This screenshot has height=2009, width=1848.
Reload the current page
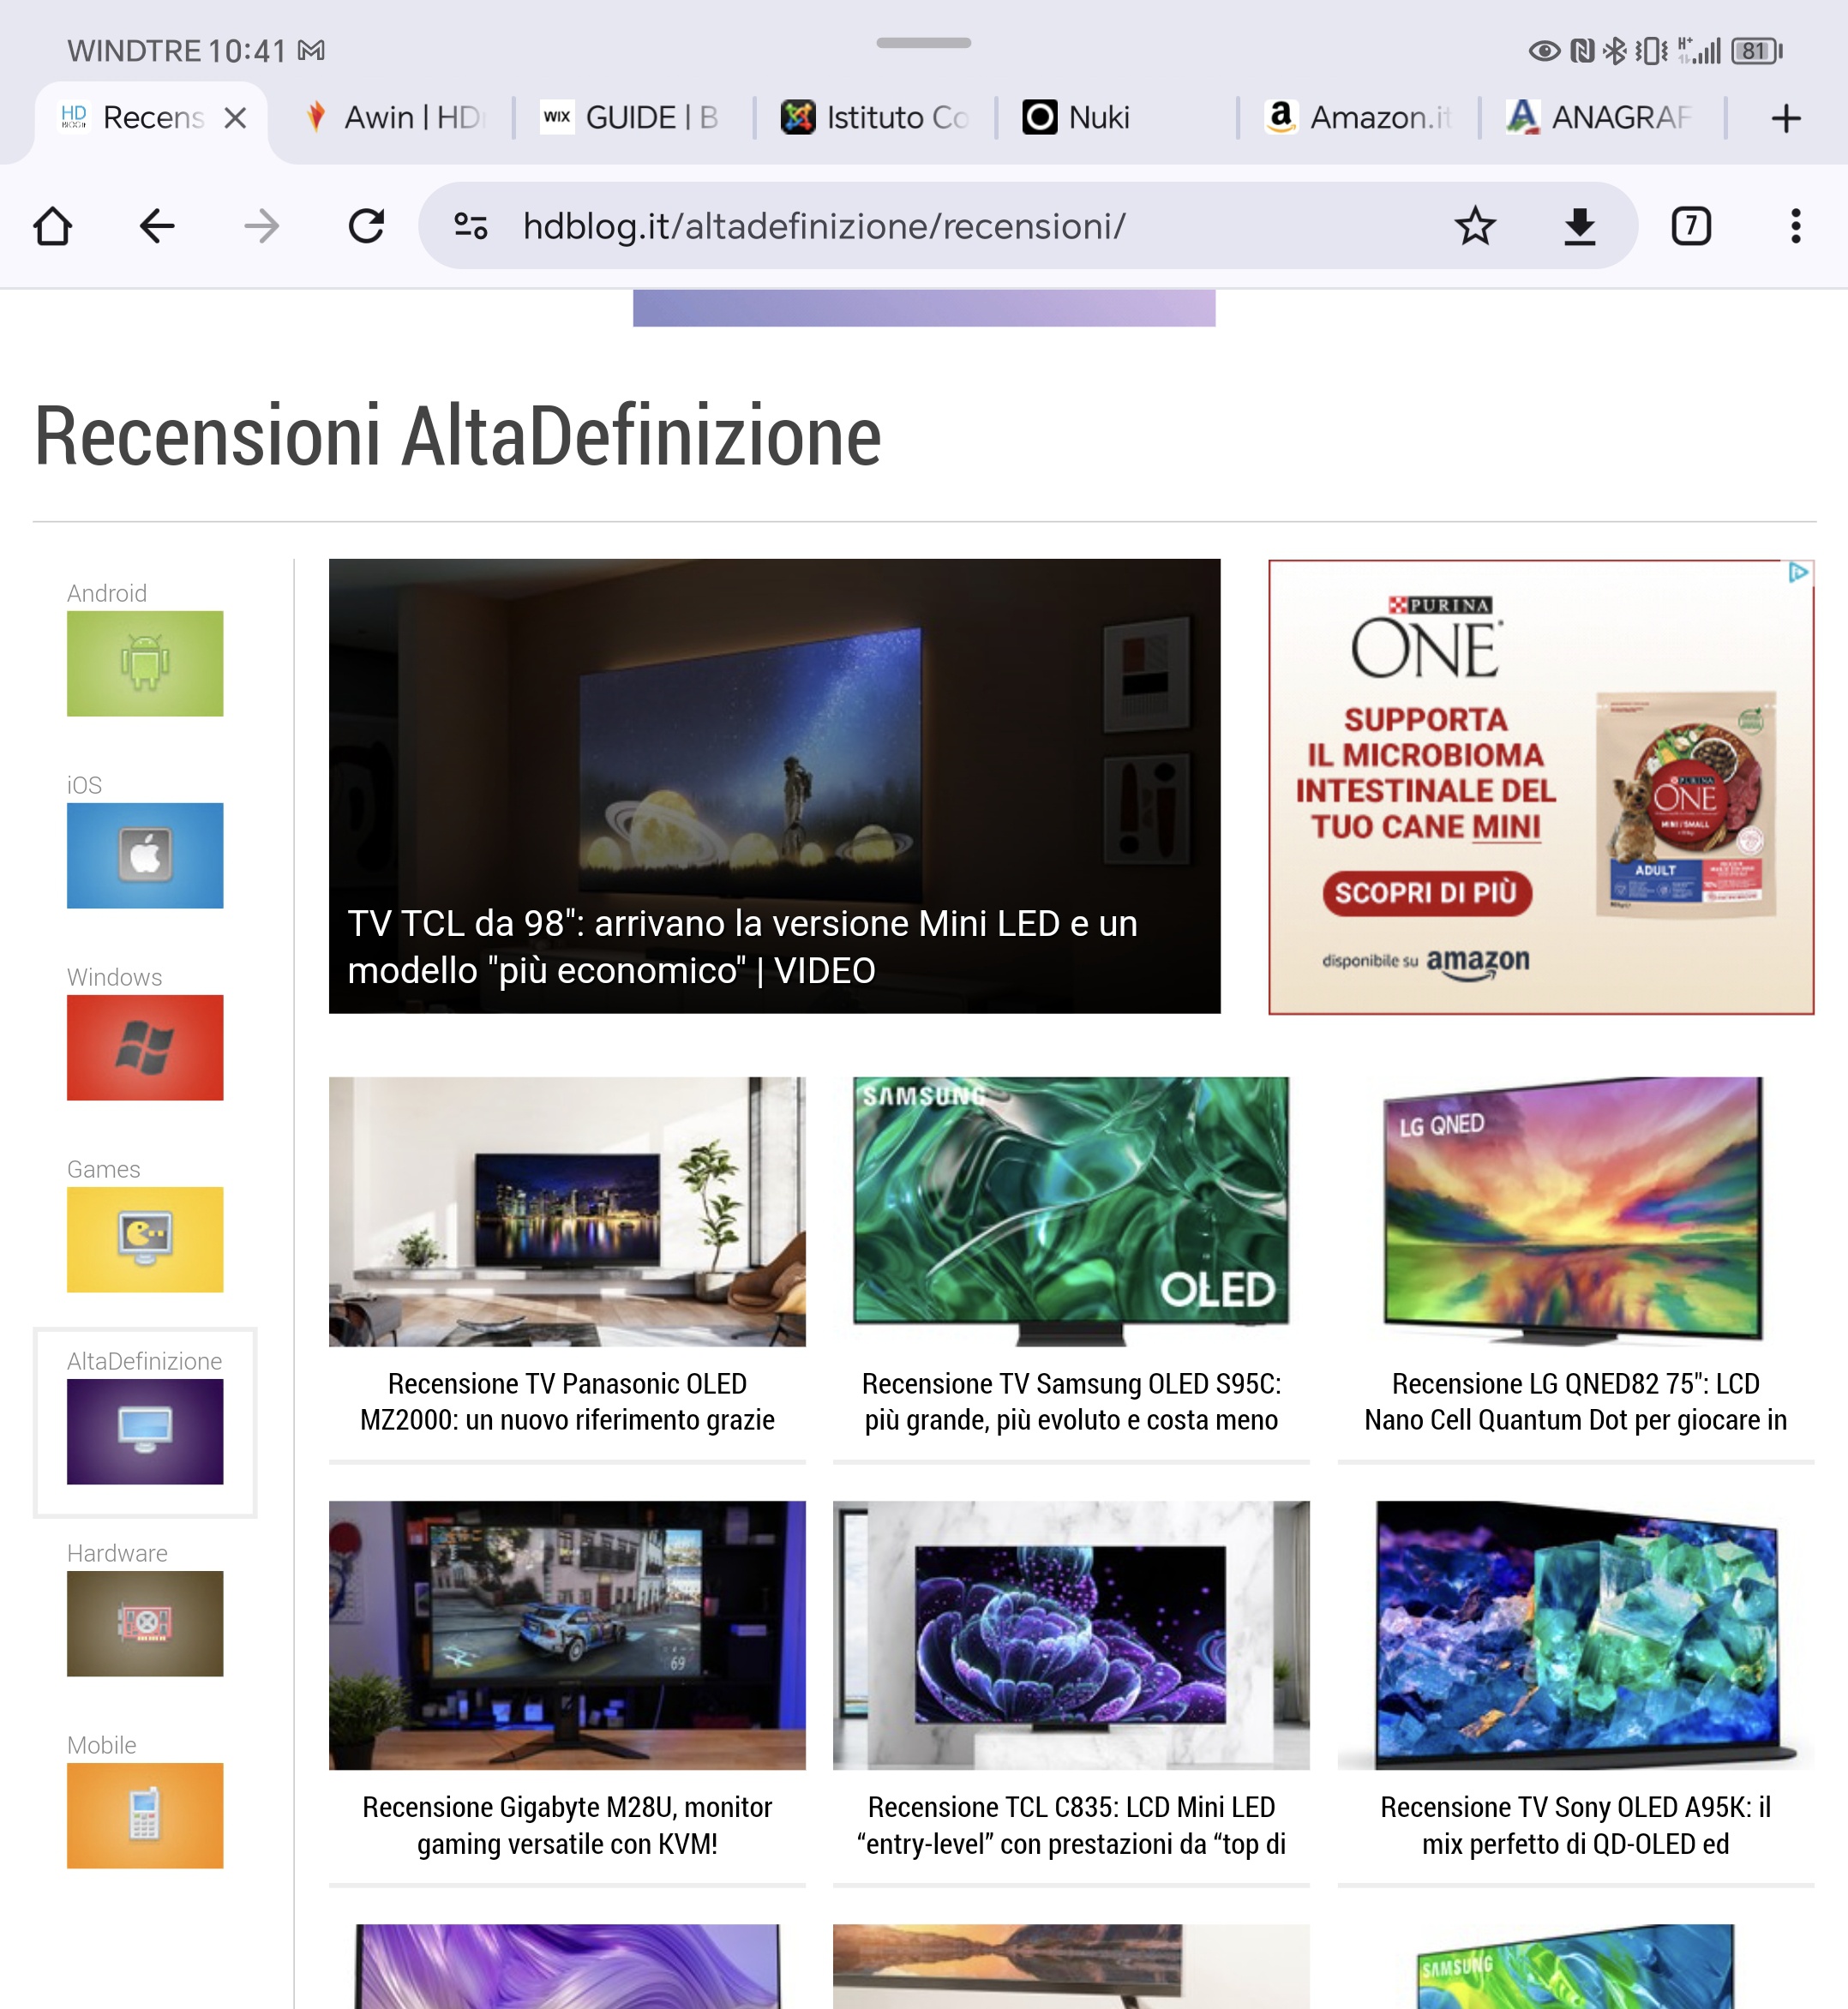(x=366, y=226)
